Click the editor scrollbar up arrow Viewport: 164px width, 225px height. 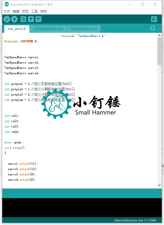click(159, 35)
